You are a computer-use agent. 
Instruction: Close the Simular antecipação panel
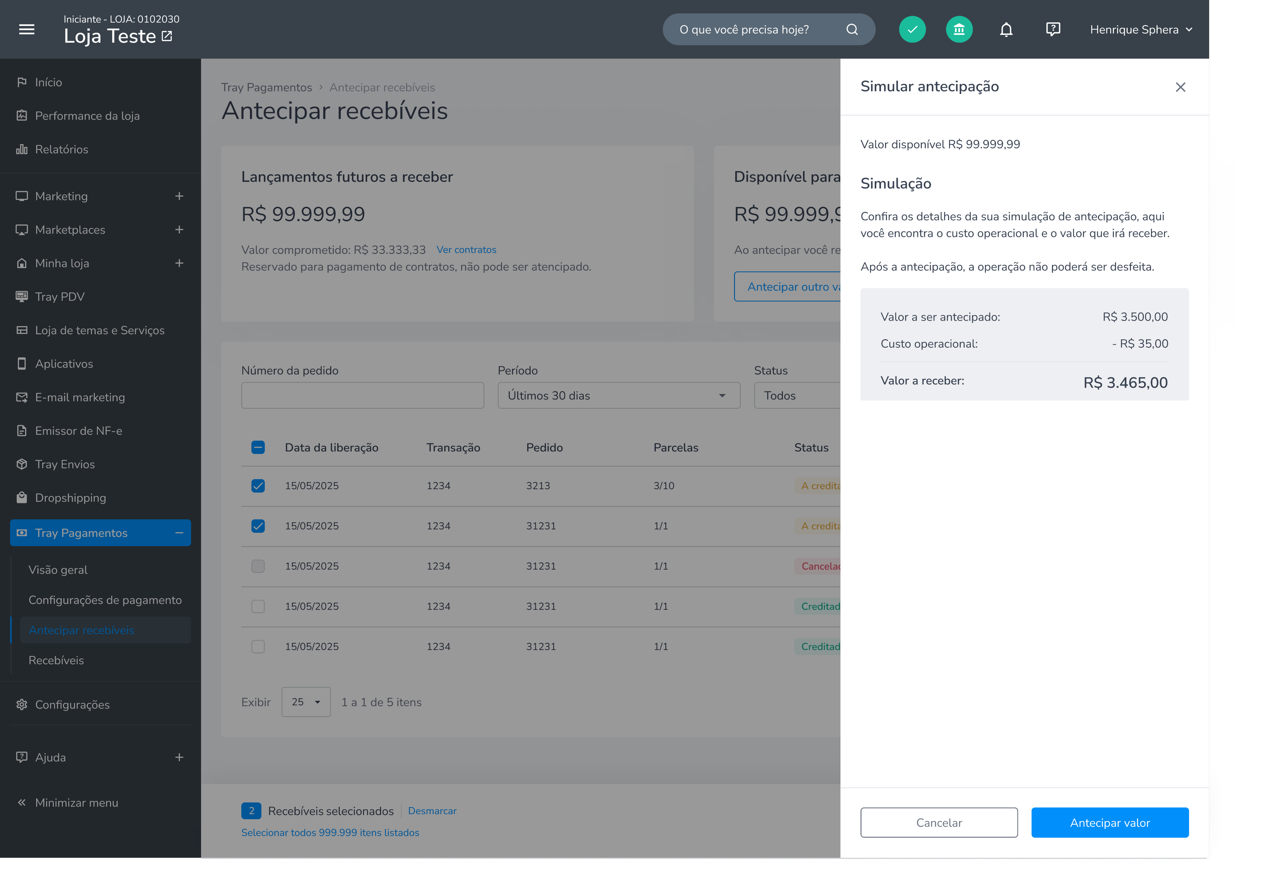(x=1180, y=87)
